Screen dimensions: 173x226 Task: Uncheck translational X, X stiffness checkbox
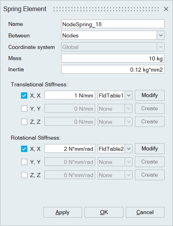click(24, 95)
